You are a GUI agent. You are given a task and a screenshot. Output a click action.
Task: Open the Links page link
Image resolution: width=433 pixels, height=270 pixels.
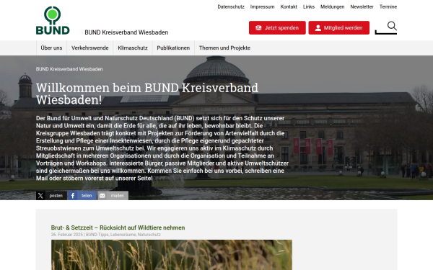click(309, 6)
